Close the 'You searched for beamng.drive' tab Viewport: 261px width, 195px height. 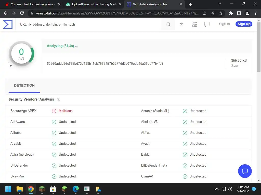click(59, 4)
